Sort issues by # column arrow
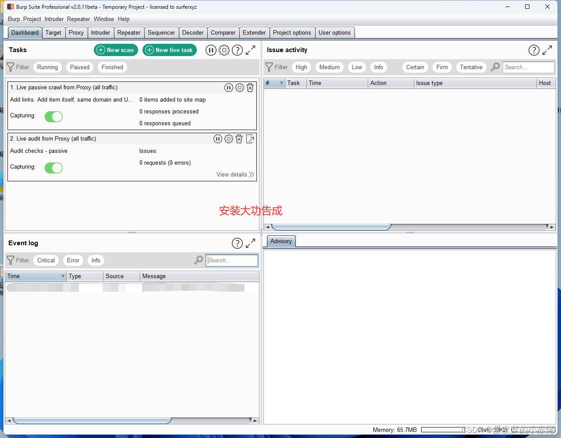The height and width of the screenshot is (438, 561). 281,83
